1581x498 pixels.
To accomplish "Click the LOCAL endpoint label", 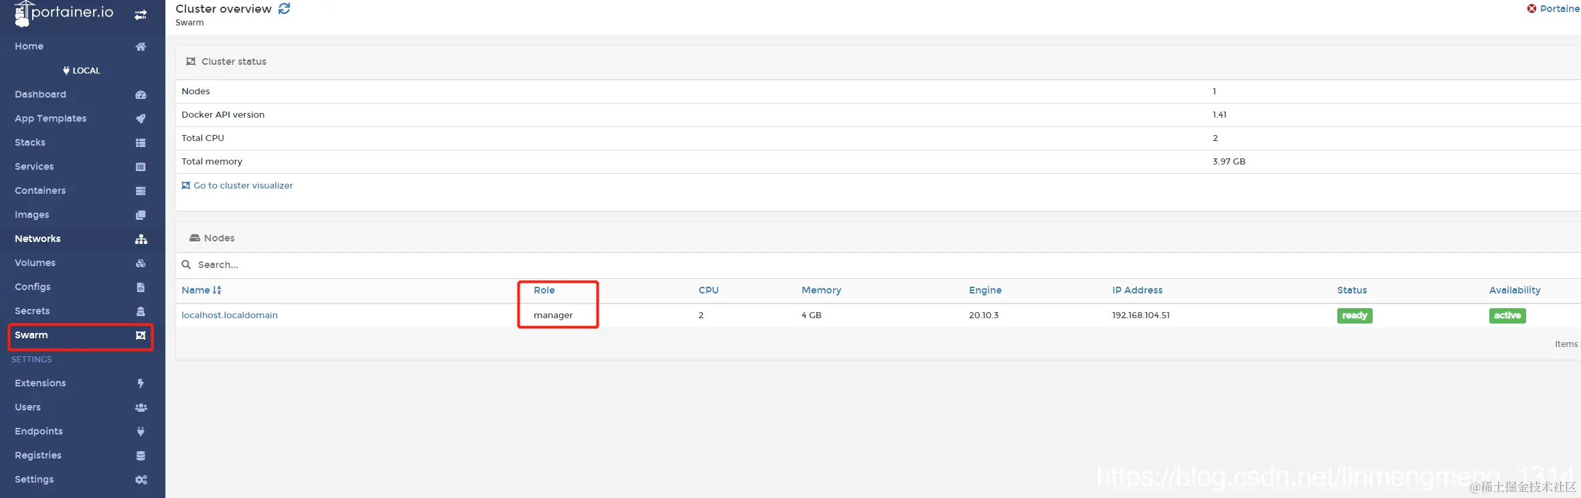I will (82, 70).
